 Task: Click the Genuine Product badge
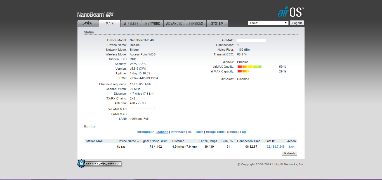click(x=99, y=164)
